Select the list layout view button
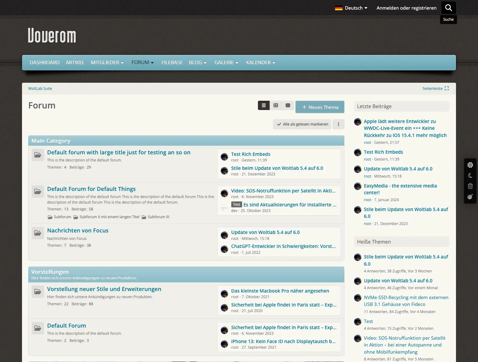Viewport: 478px width, 362px height. point(263,105)
